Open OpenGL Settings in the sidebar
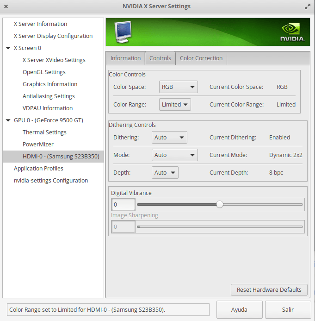Image resolution: width=315 pixels, height=321 pixels. pos(44,72)
